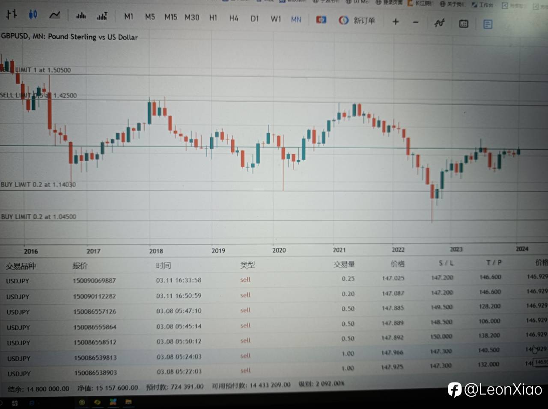Click the 净值 equity 15 157 600.00 value

[117, 388]
